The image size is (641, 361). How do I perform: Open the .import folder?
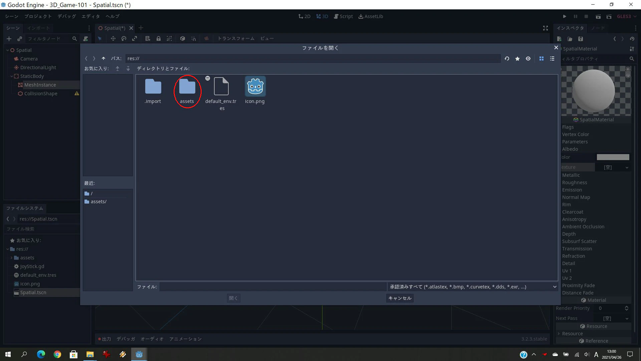(153, 91)
